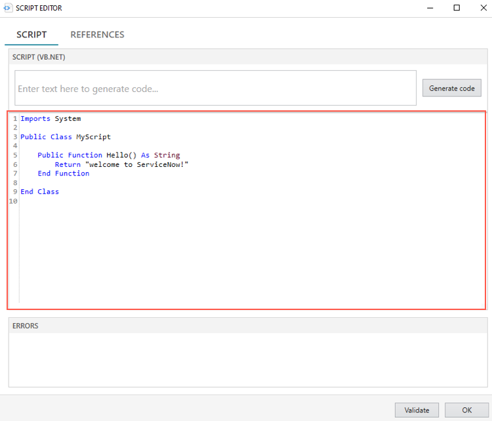Click the Script Editor app icon
Screen dimensions: 492x421
click(x=7, y=8)
